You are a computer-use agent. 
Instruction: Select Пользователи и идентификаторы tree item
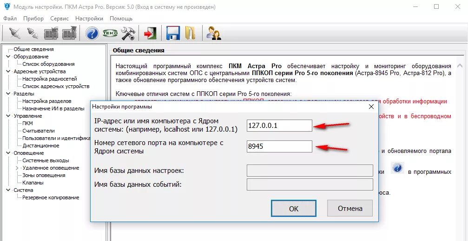(56, 139)
